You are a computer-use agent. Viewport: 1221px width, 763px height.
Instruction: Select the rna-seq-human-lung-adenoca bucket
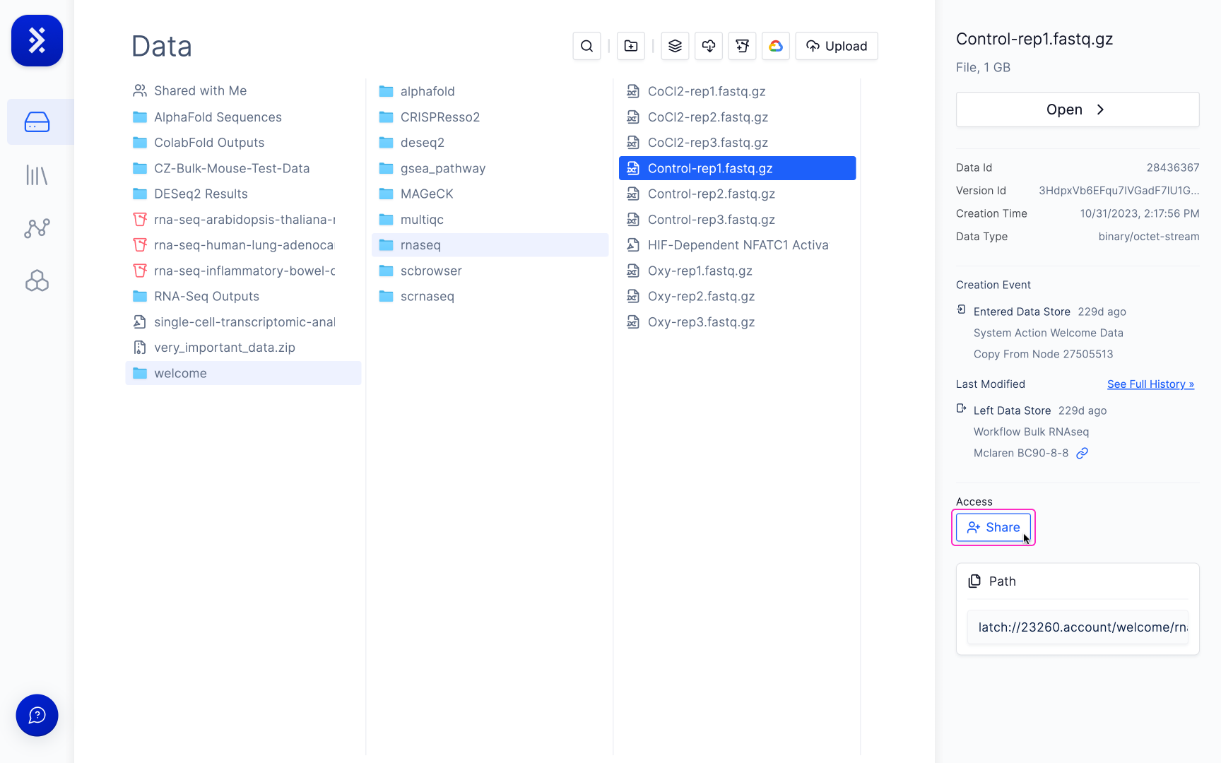pyautogui.click(x=243, y=244)
